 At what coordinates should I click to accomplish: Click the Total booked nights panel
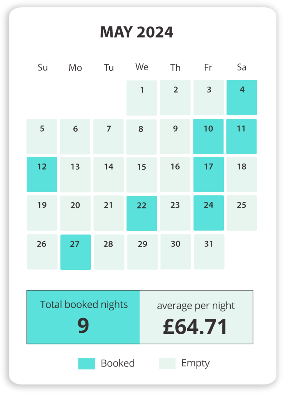pyautogui.click(x=83, y=317)
